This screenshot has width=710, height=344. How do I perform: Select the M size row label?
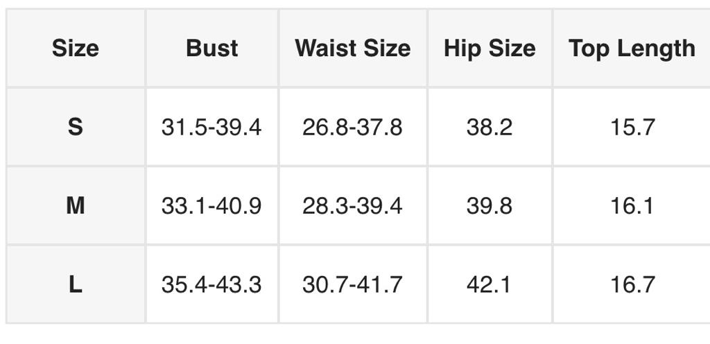pyautogui.click(x=75, y=206)
